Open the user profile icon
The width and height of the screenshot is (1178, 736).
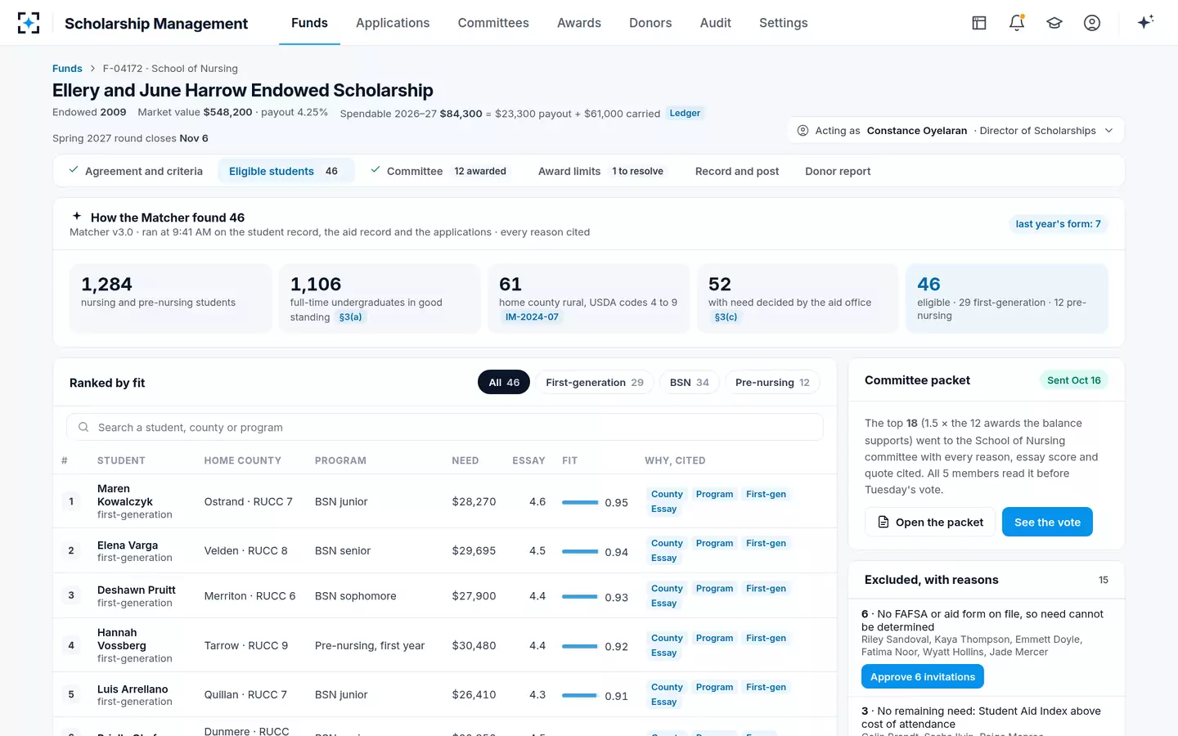(x=1092, y=23)
